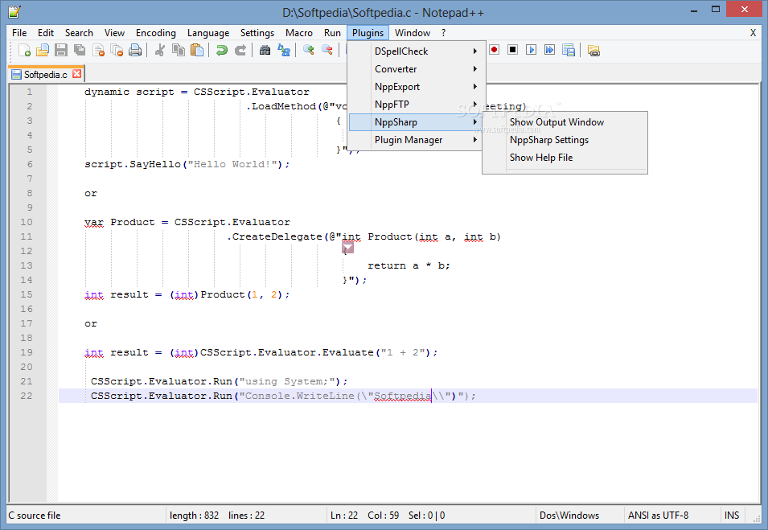Click 'Ln : 22' in the status bar
Viewport: 768px width, 530px height.
click(x=344, y=516)
